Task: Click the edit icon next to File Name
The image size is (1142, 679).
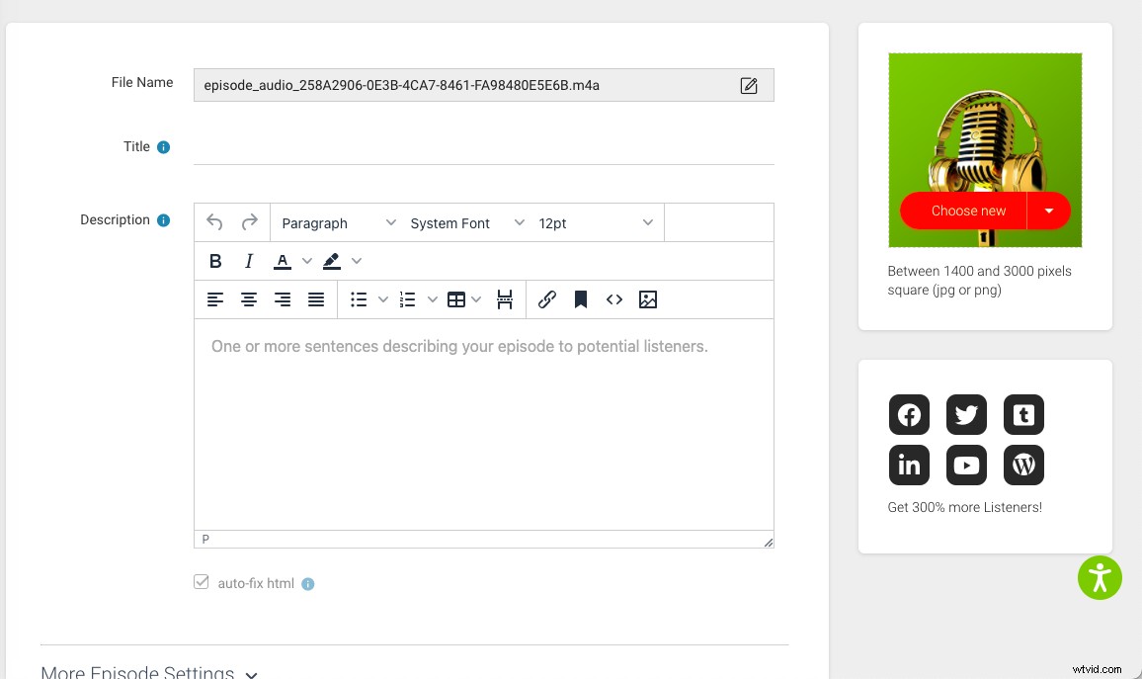Action: point(750,85)
